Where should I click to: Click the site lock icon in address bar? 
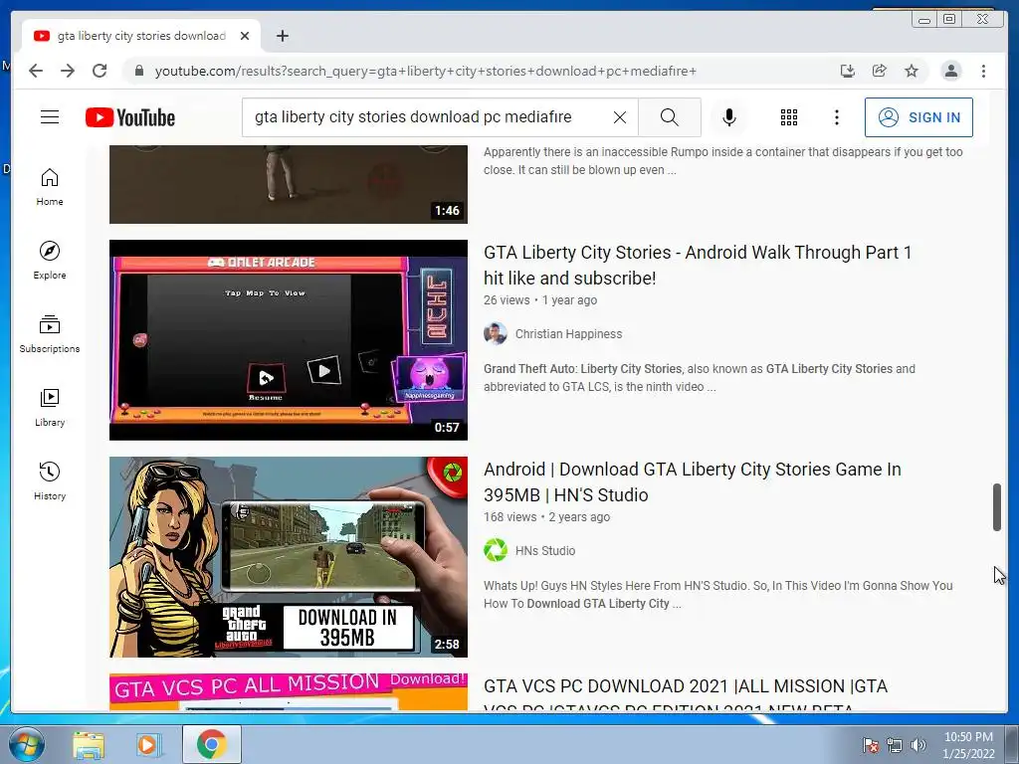[139, 71]
